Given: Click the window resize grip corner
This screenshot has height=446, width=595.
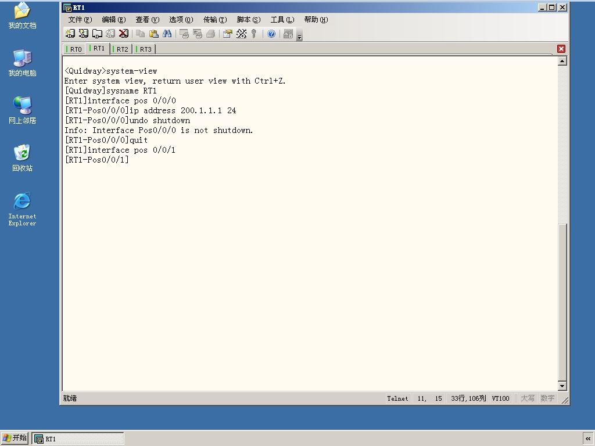Looking at the screenshot, I should pos(565,400).
